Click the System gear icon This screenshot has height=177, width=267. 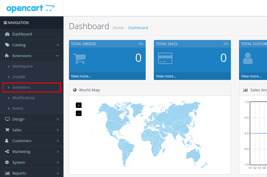click(7, 162)
